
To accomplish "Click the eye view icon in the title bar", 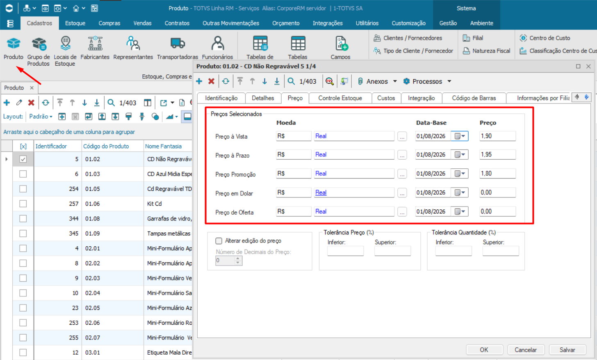I will (46, 8).
